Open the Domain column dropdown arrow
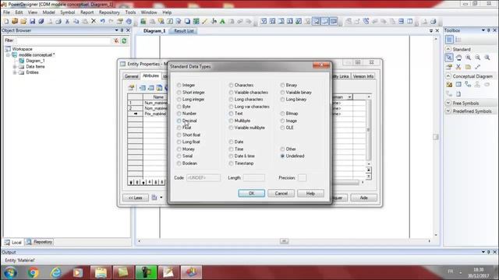This screenshot has width=499, height=280. (x=350, y=96)
